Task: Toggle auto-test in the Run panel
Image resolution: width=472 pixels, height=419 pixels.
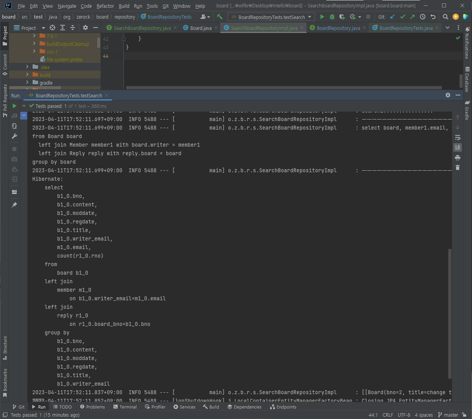Action: coord(14,126)
